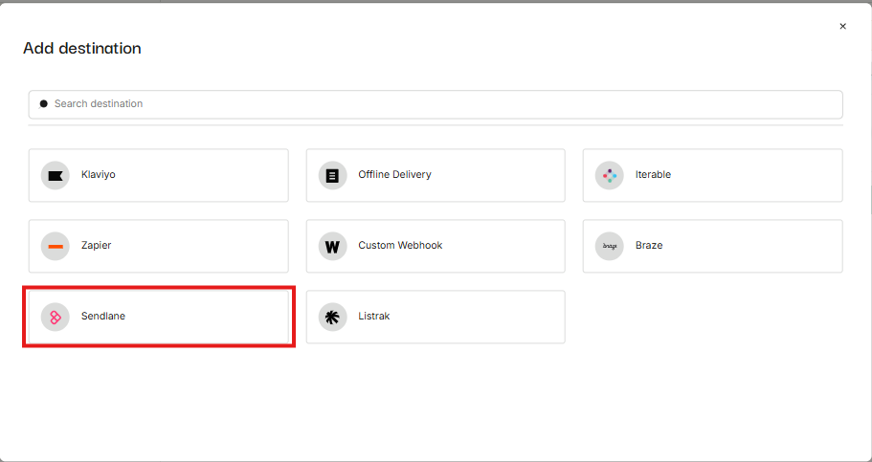
Task: Click the Listrak palm logo icon
Action: click(332, 318)
